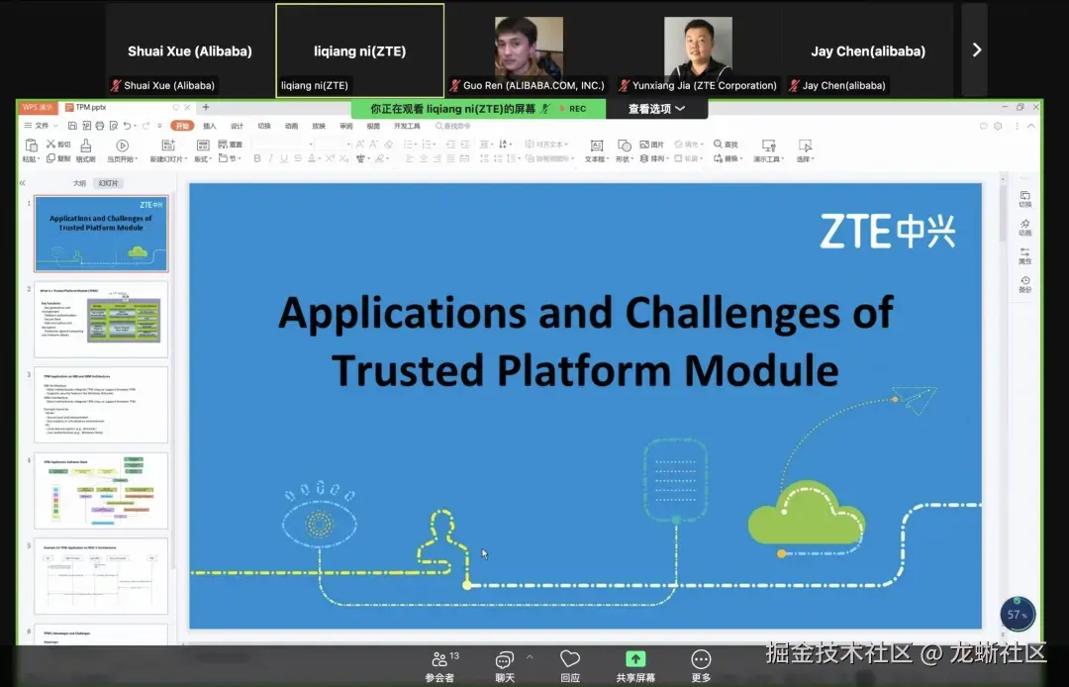Select Jay Chen(alibaba) participant tile
This screenshot has height=687, width=1069.
(868, 50)
